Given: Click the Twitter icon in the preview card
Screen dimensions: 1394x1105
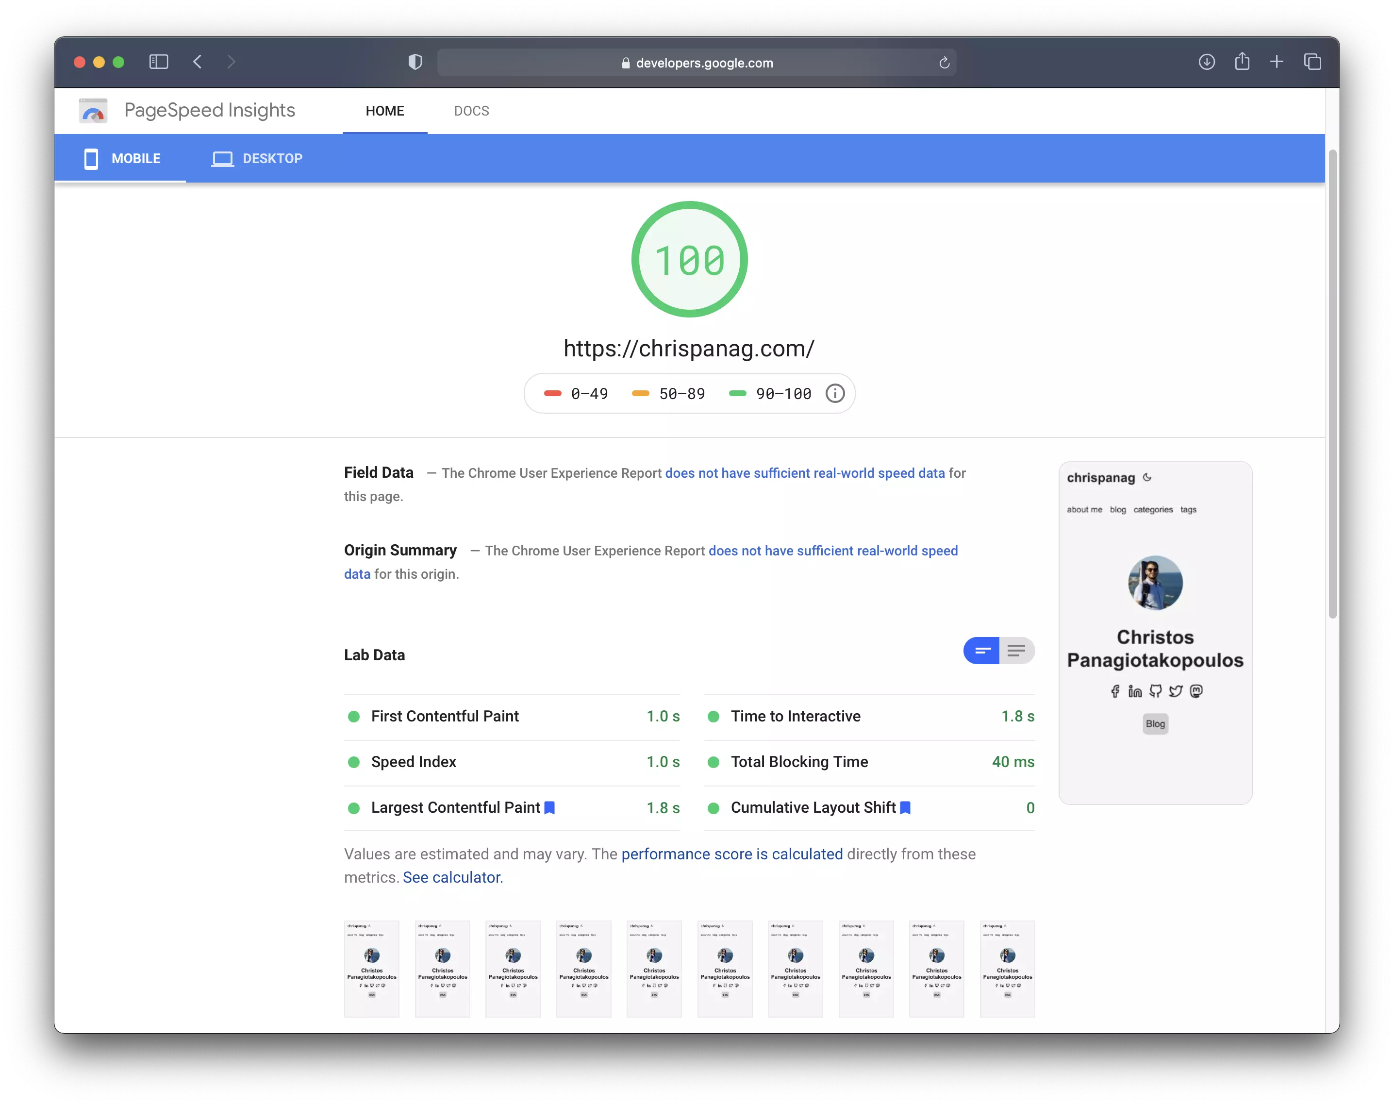Looking at the screenshot, I should pos(1176,691).
